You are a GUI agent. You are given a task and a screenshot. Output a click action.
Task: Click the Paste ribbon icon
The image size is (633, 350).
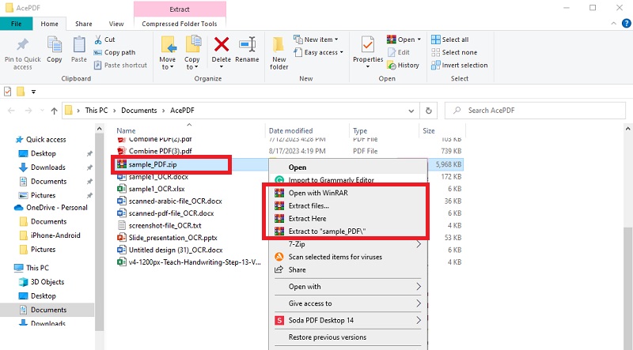coord(78,44)
